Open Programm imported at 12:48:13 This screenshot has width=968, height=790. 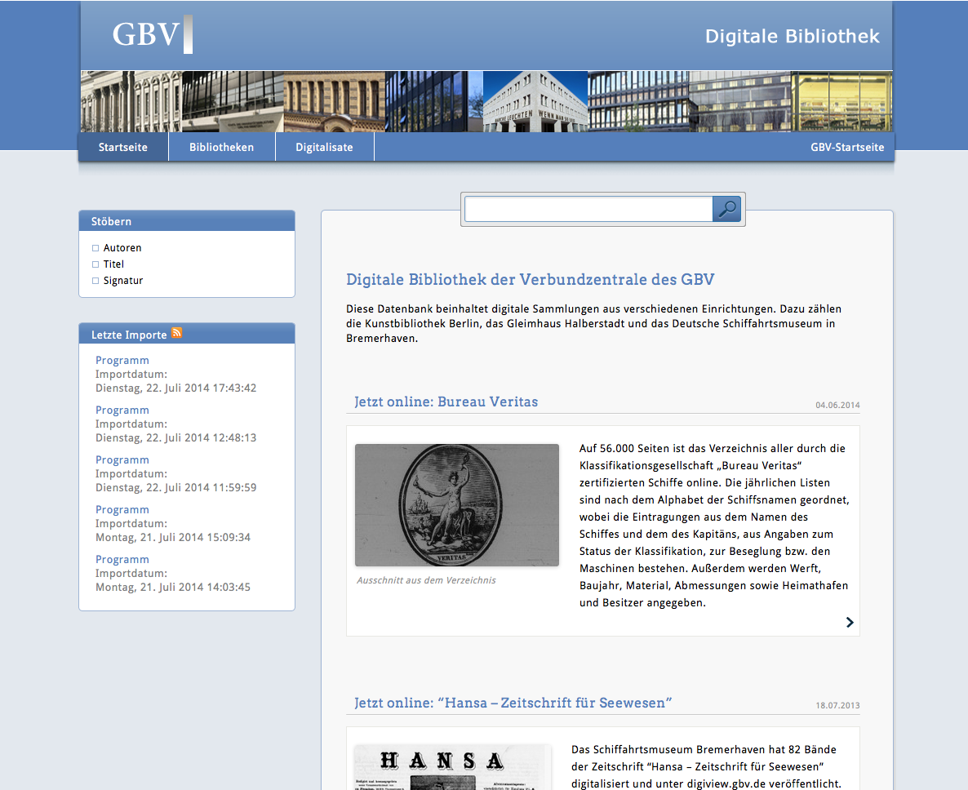click(122, 411)
